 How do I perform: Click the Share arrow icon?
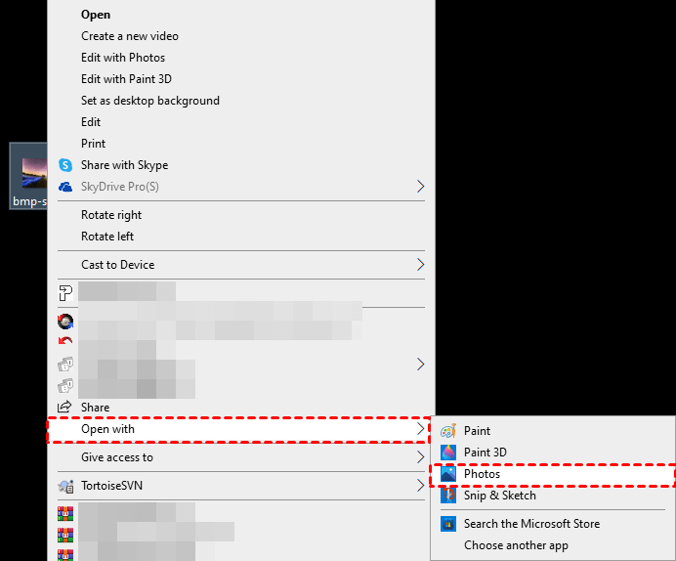pyautogui.click(x=65, y=407)
